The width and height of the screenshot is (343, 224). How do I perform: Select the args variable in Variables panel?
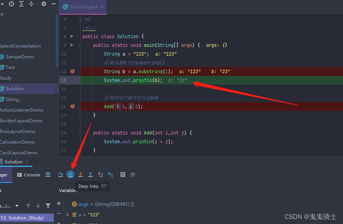point(103,204)
